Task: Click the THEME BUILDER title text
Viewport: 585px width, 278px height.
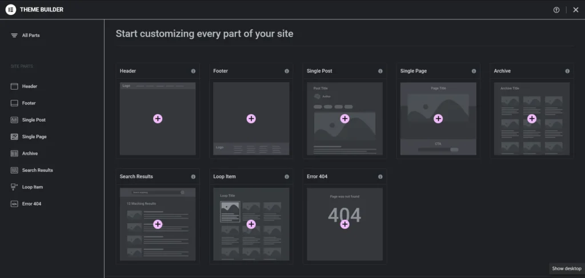Action: 41,10
